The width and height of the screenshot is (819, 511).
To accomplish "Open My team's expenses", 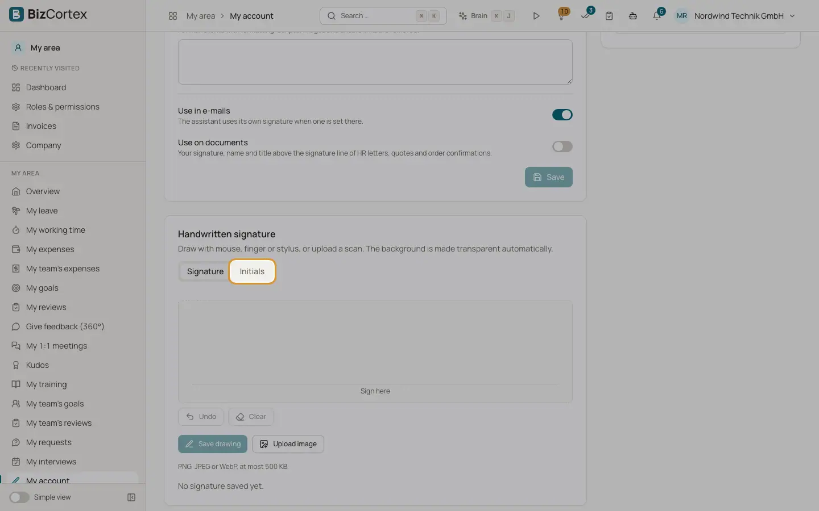I will pyautogui.click(x=73, y=269).
